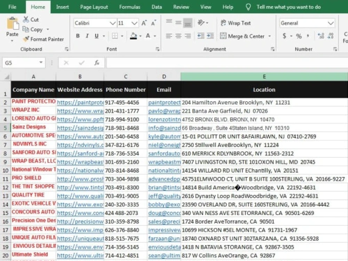Switch to the Page Layout tab
The height and width of the screenshot is (261, 348).
[94, 7]
